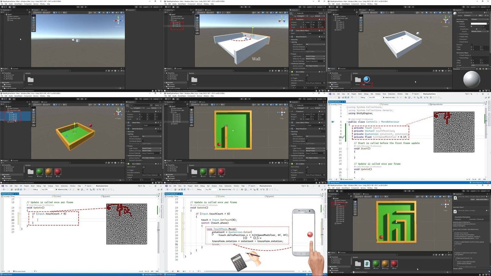The width and height of the screenshot is (491, 276).
Task: Select red material asset in finished-maze Unity window
Action: click(x=394, y=264)
